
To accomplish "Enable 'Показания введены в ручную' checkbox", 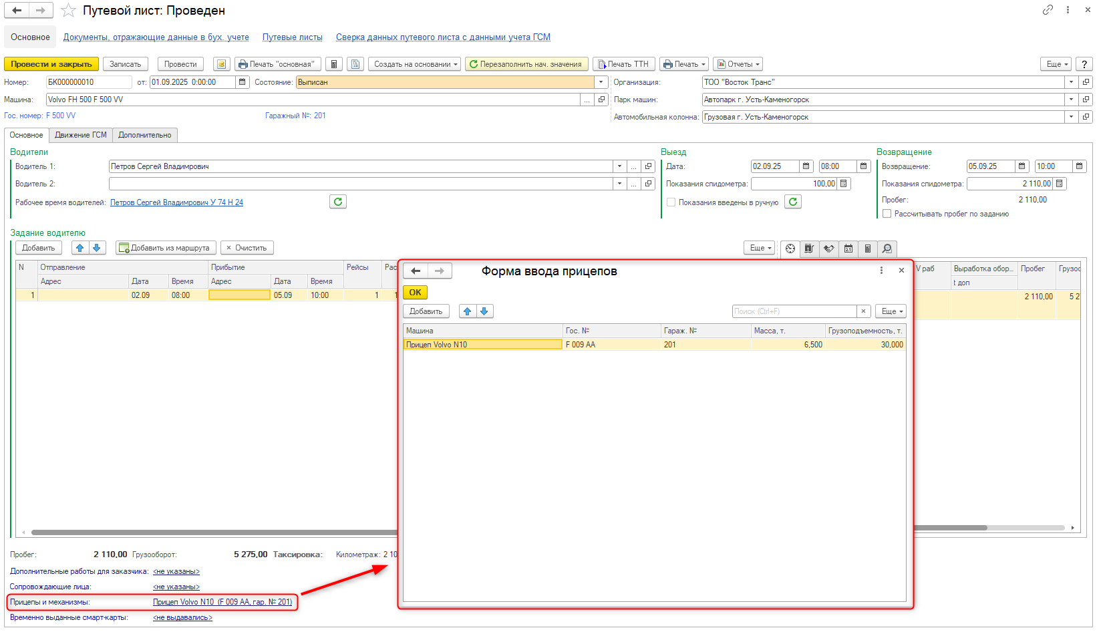I will click(x=671, y=202).
